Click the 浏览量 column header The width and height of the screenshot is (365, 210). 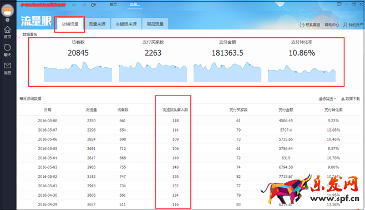[x=91, y=110]
